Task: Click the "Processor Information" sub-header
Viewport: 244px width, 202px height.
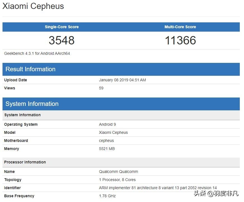Action: 121,162
